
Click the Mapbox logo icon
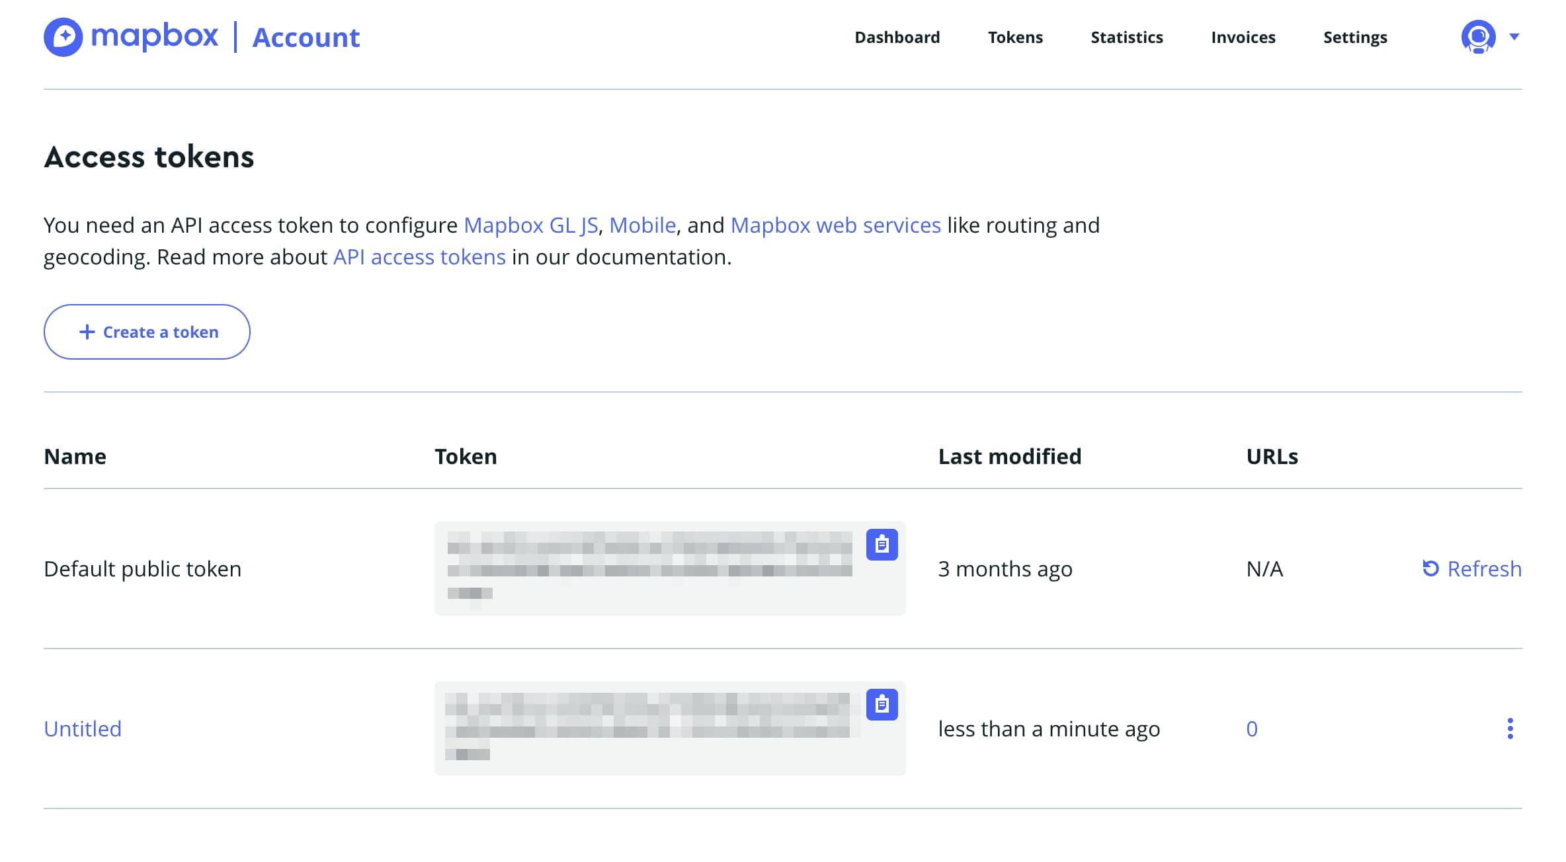[x=63, y=37]
